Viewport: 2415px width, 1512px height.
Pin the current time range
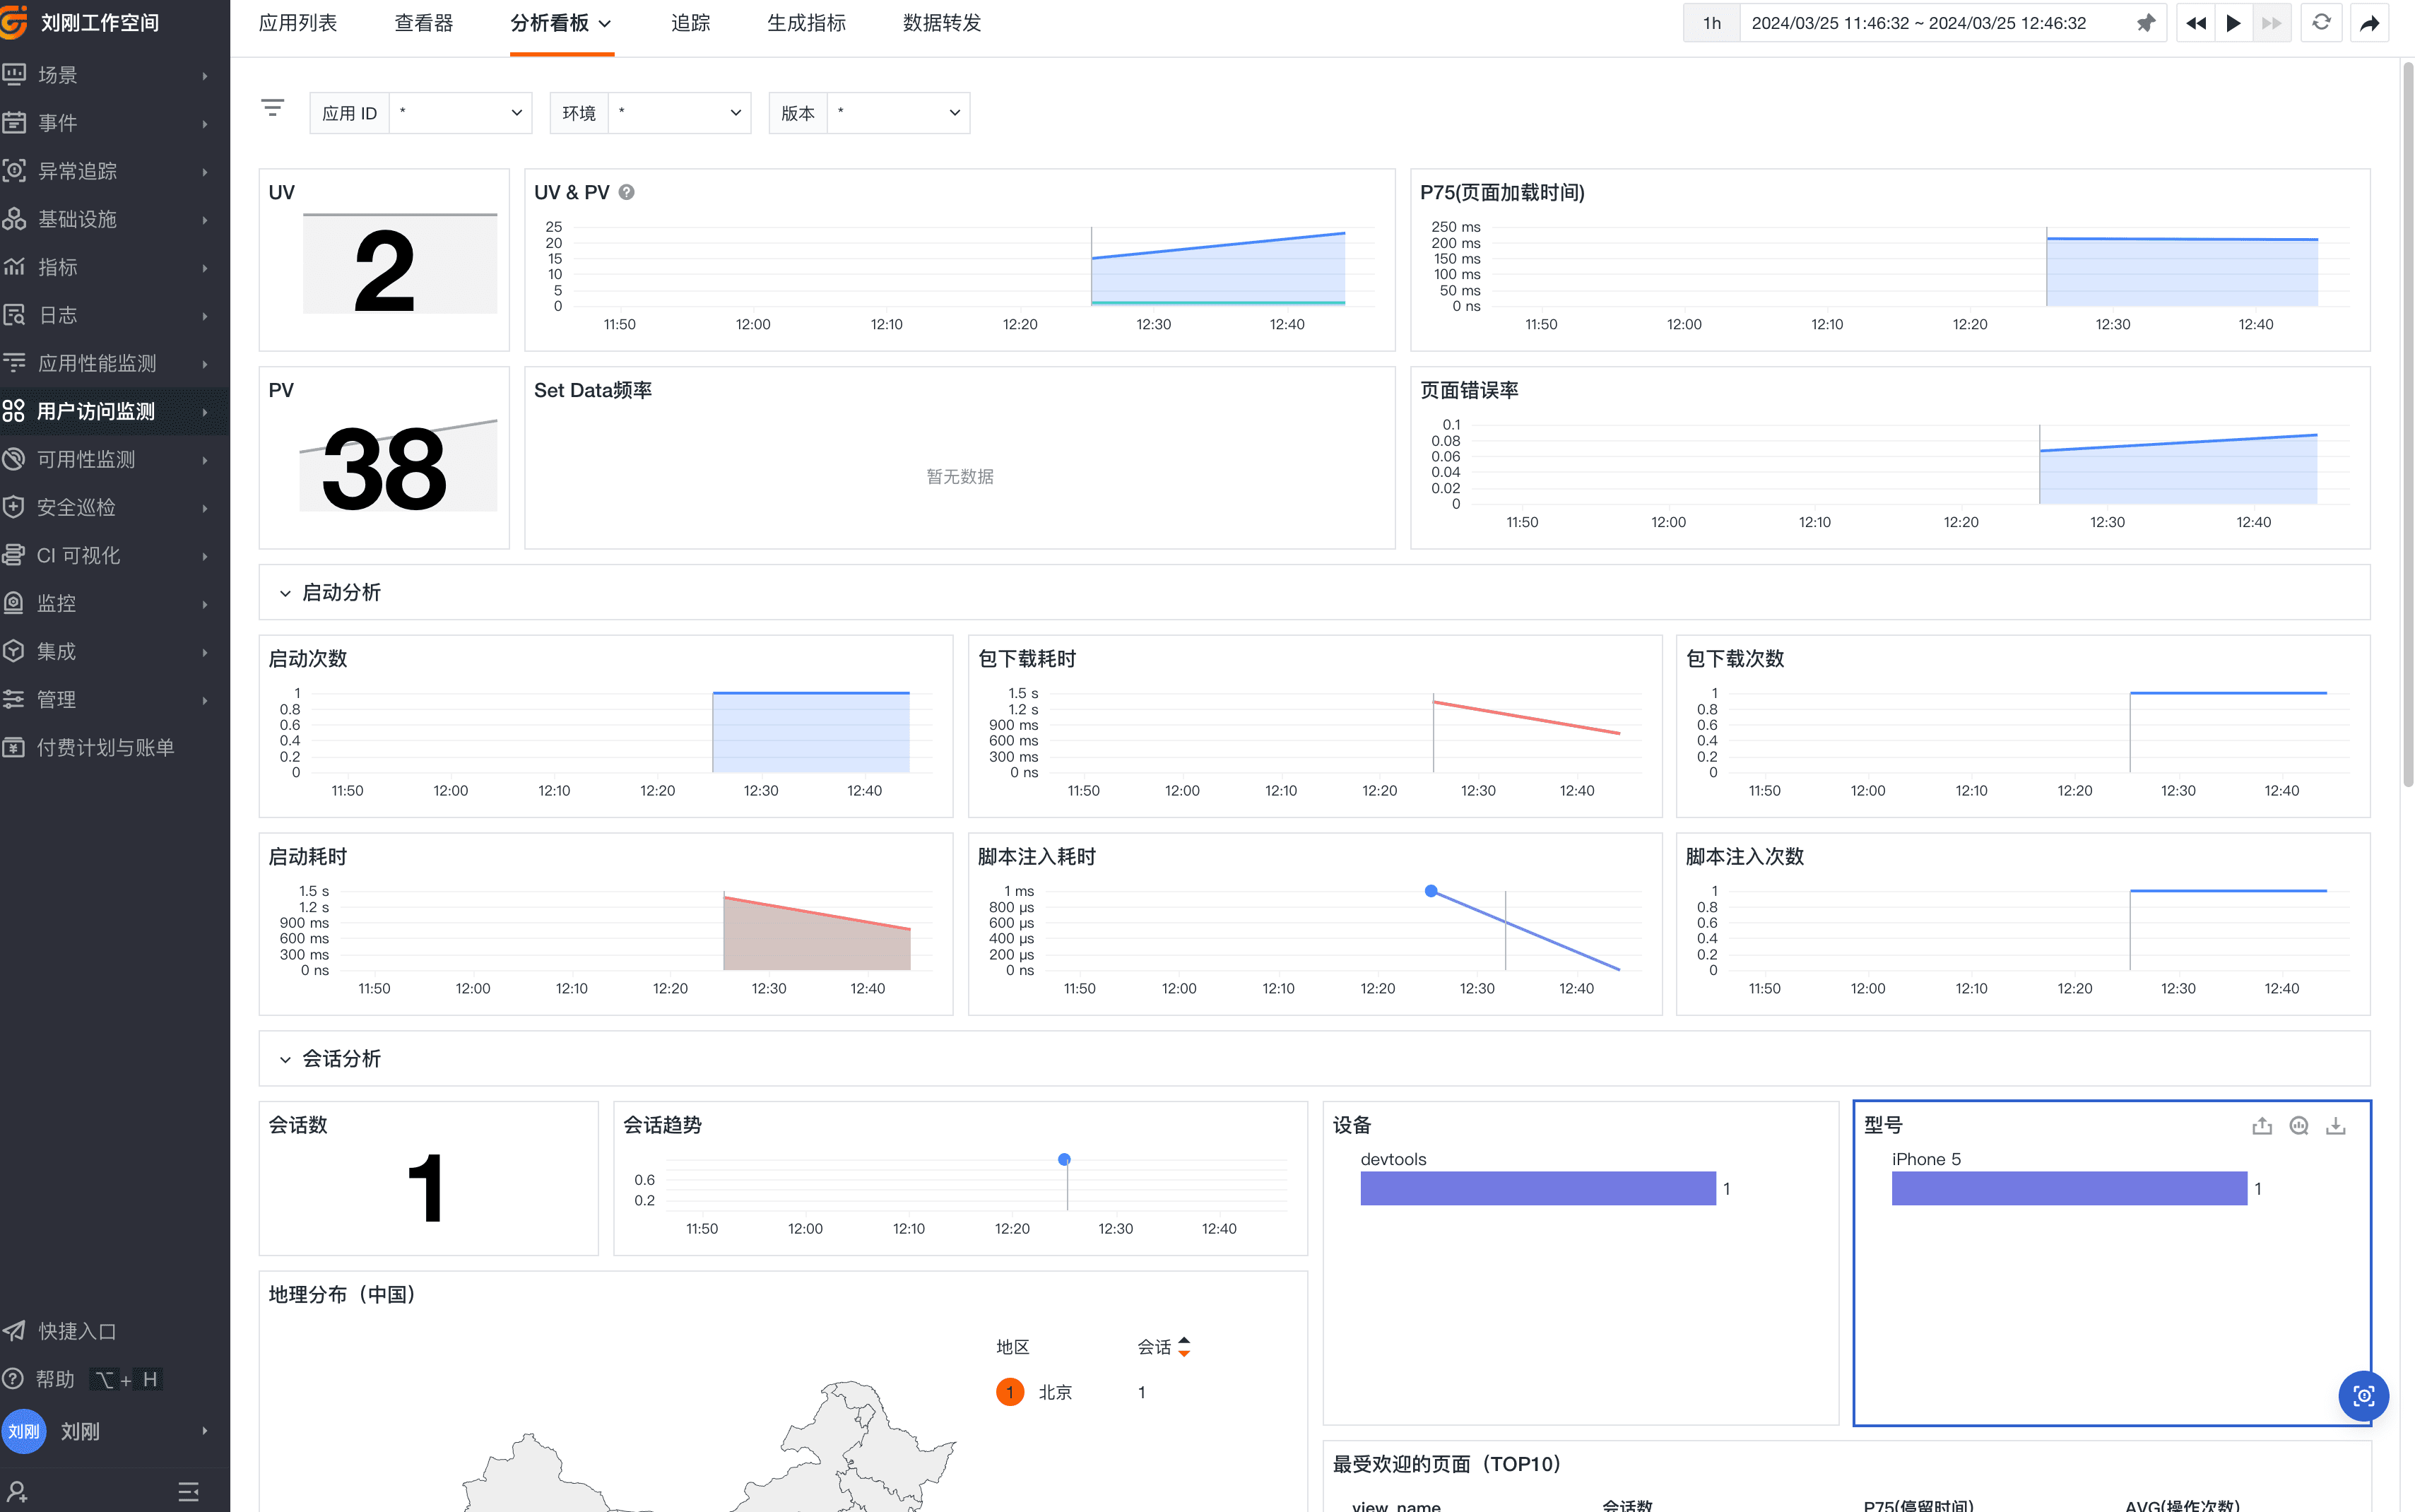tap(2145, 23)
